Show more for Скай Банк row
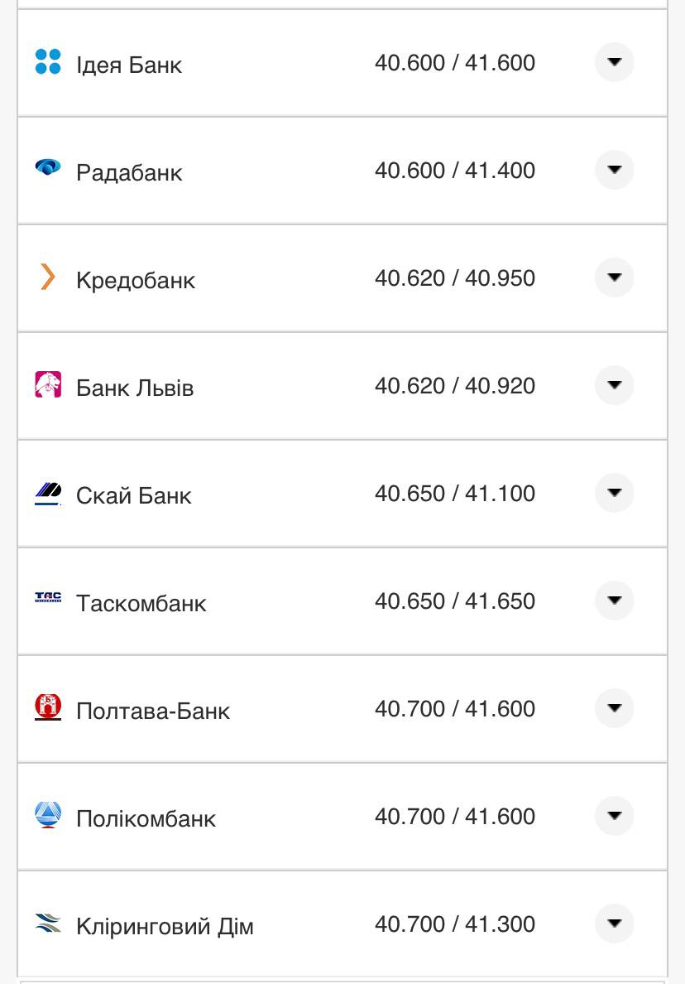Image resolution: width=685 pixels, height=984 pixels. 614,493
